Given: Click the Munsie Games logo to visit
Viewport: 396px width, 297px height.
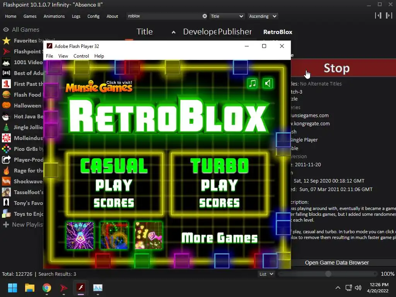Looking at the screenshot, I should point(99,87).
